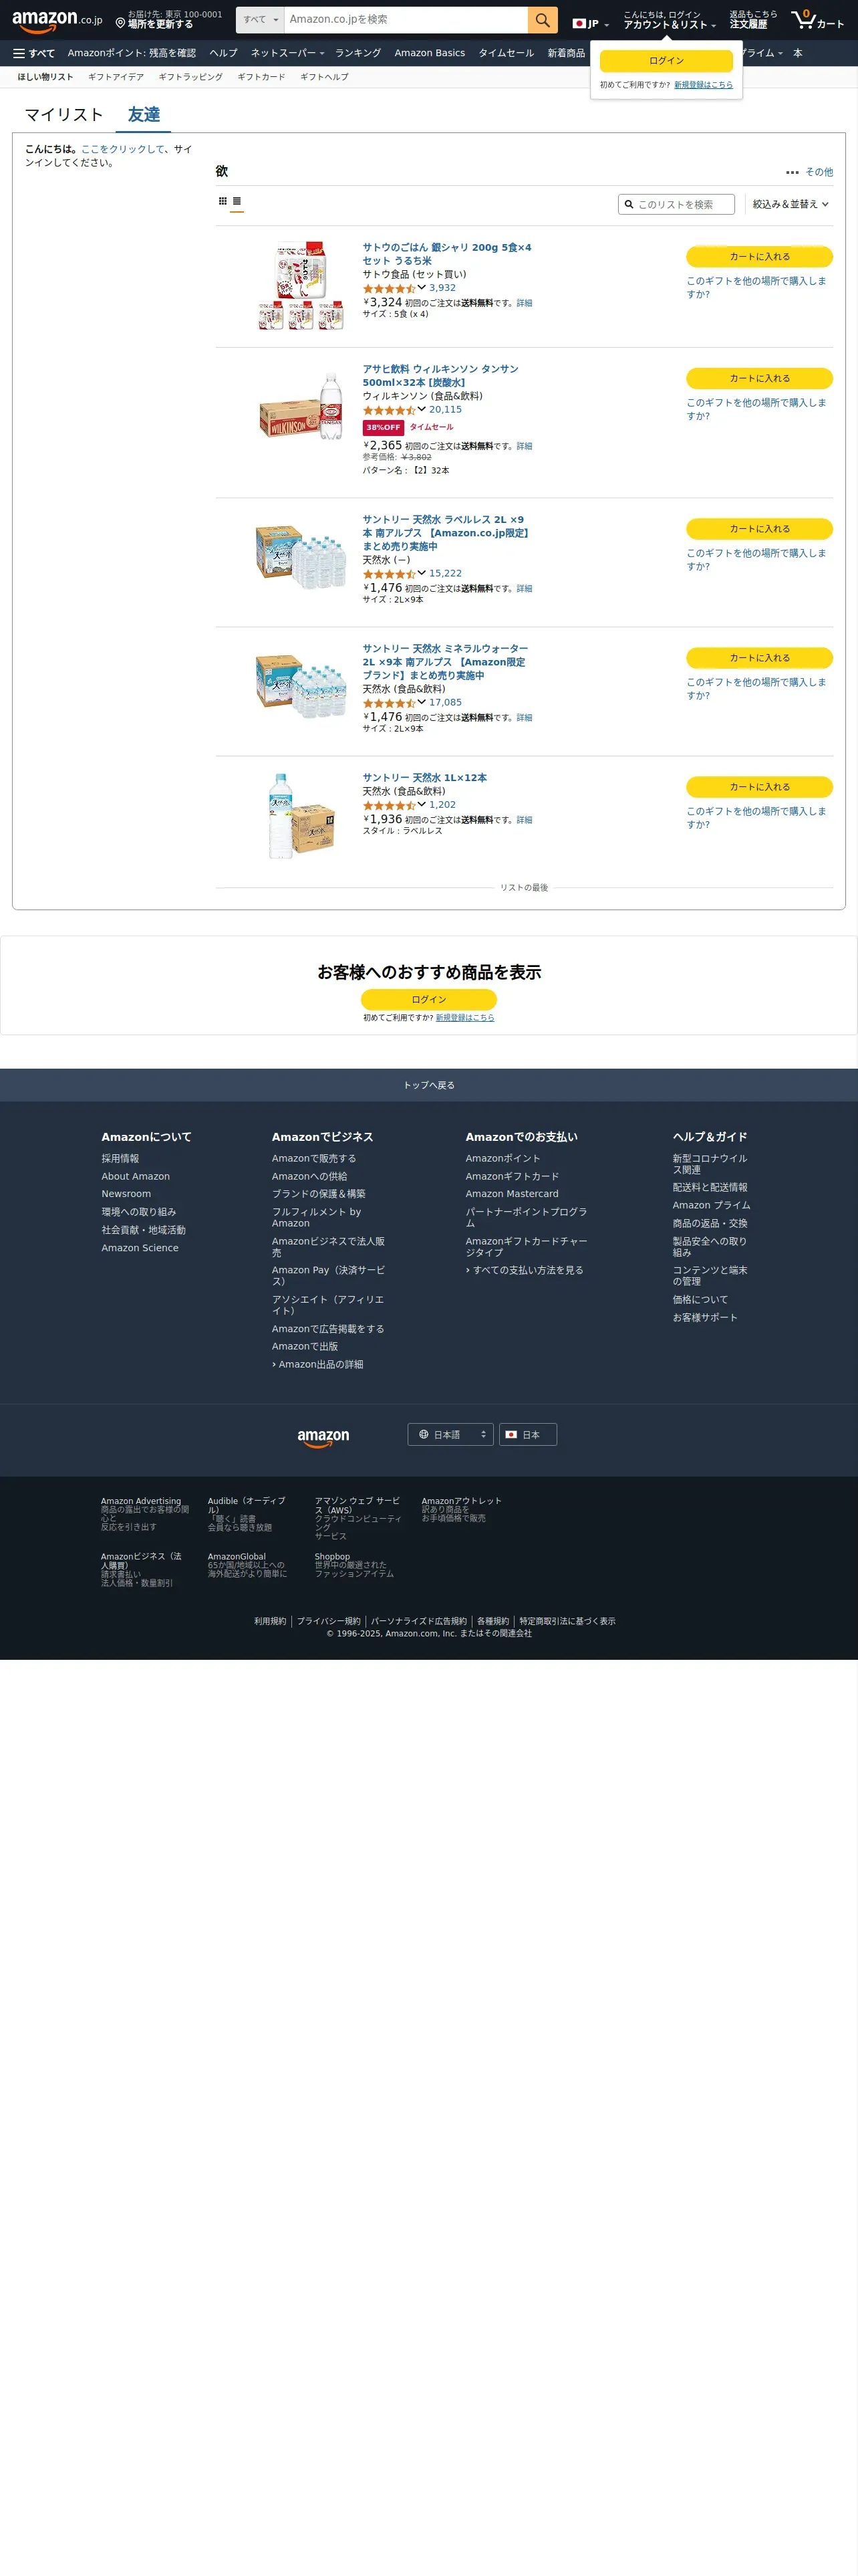Open the Wilkinson carbonated water thumbnail
This screenshot has height=2576, width=858.
tap(301, 407)
